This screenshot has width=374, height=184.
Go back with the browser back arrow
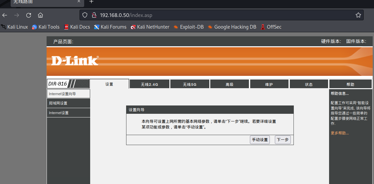pos(5,15)
